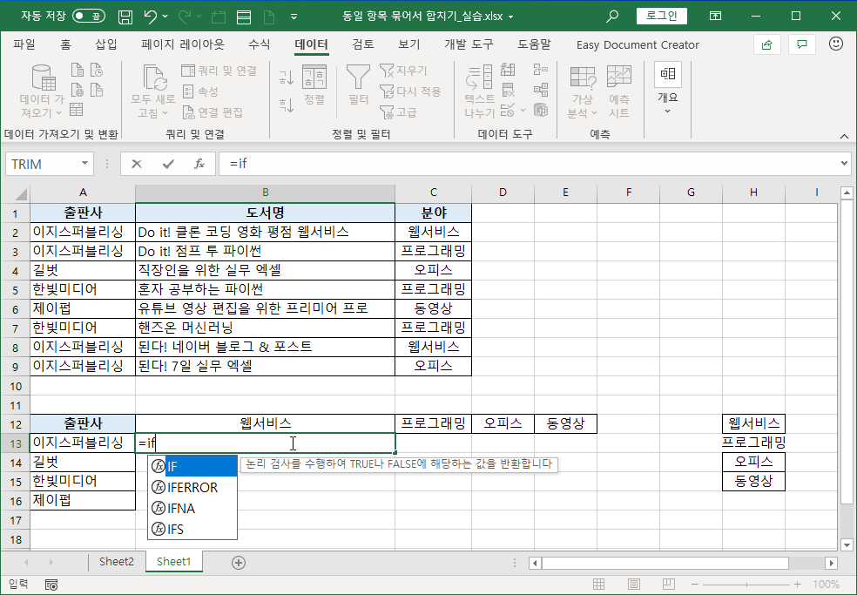Click the Cancel X formula button
The image size is (857, 595).
(x=137, y=164)
